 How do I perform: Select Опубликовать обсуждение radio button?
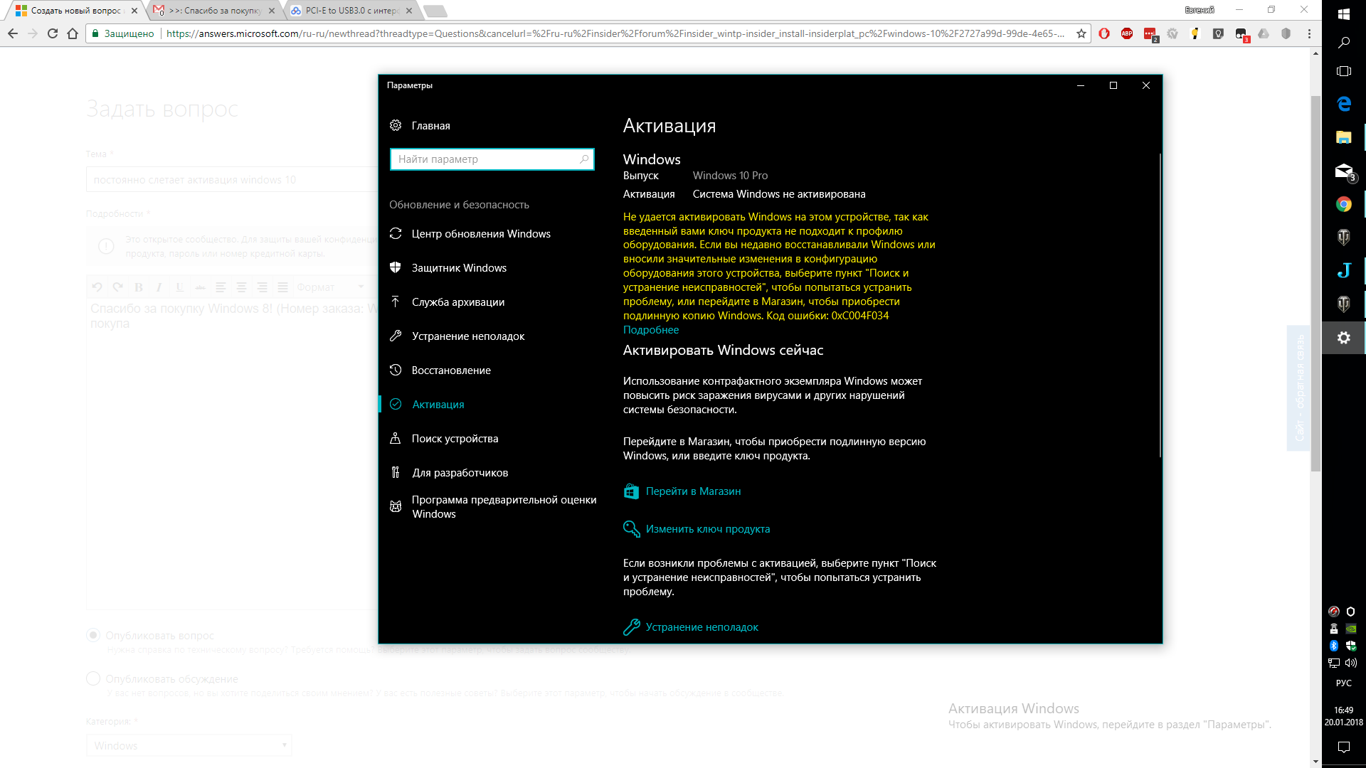tap(93, 678)
